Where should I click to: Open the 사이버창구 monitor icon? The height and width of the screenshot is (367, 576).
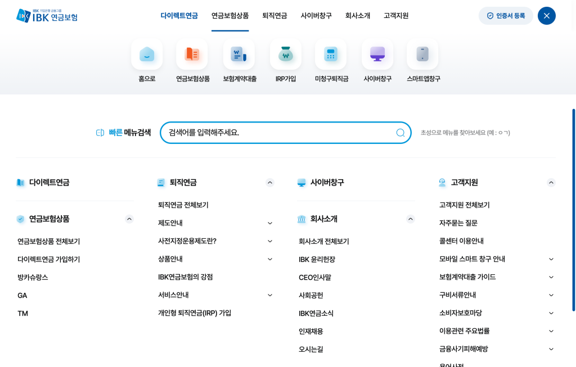click(377, 55)
